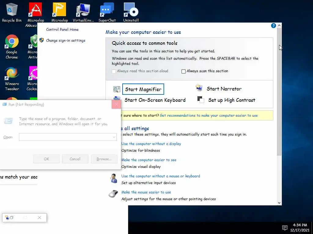Image resolution: width=313 pixels, height=234 pixels.
Task: Open the Action Center notification icon in taskbar
Action: coord(285,228)
